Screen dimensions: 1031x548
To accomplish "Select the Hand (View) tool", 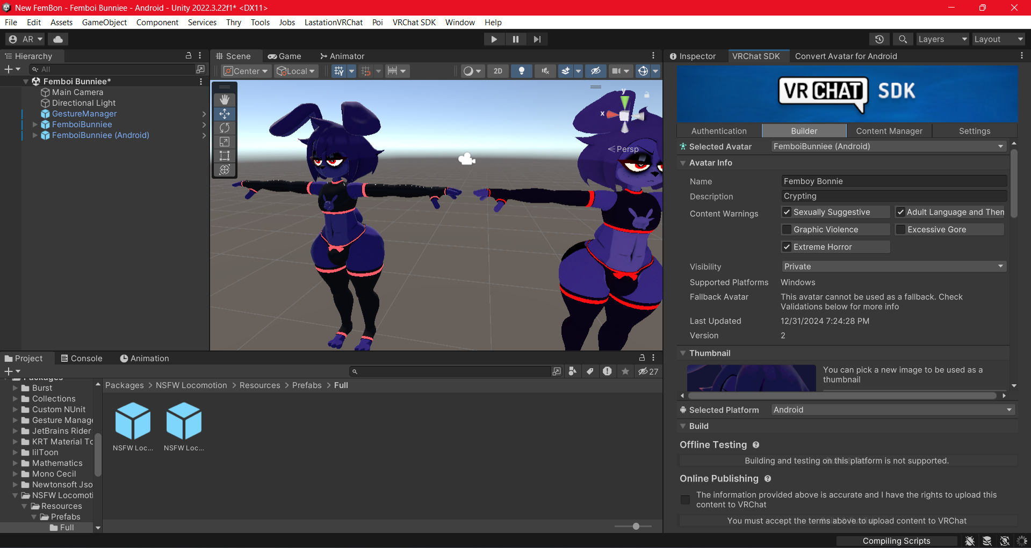I will (225, 100).
